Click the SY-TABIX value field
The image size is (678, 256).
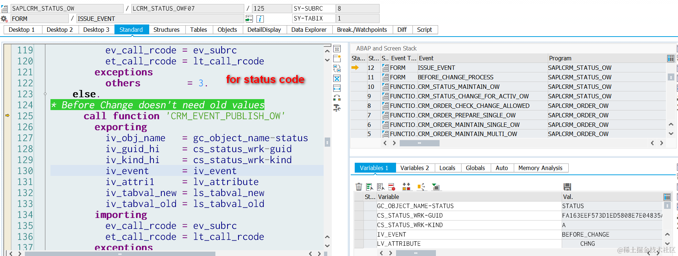[358, 18]
